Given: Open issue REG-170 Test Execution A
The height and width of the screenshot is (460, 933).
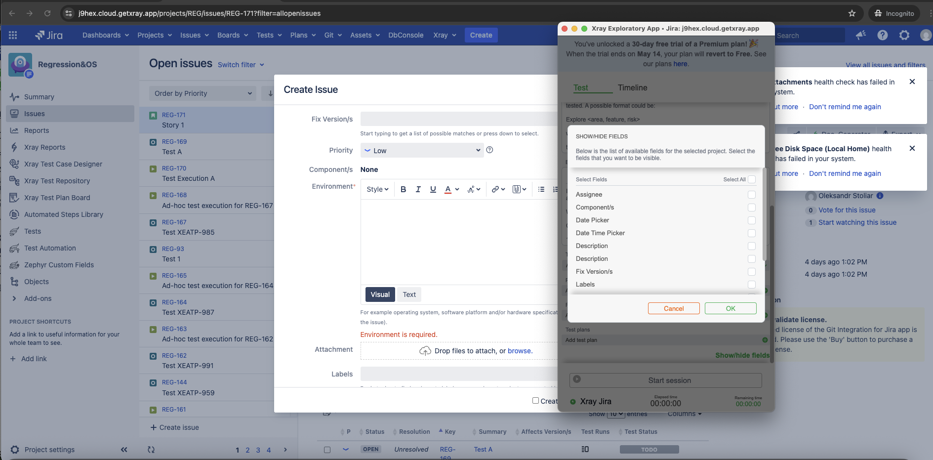Looking at the screenshot, I should pos(206,173).
